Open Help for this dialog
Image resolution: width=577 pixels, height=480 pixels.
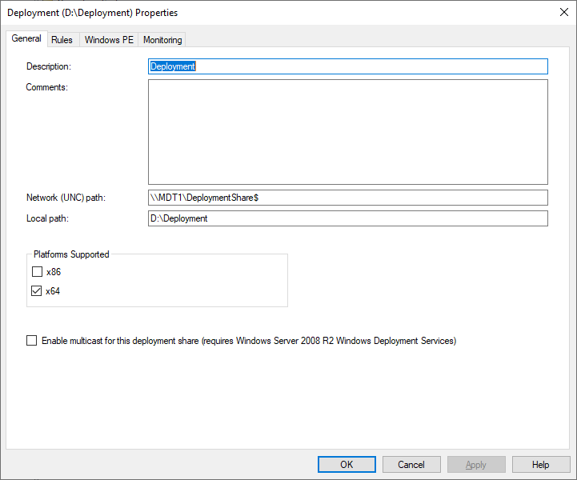point(541,465)
